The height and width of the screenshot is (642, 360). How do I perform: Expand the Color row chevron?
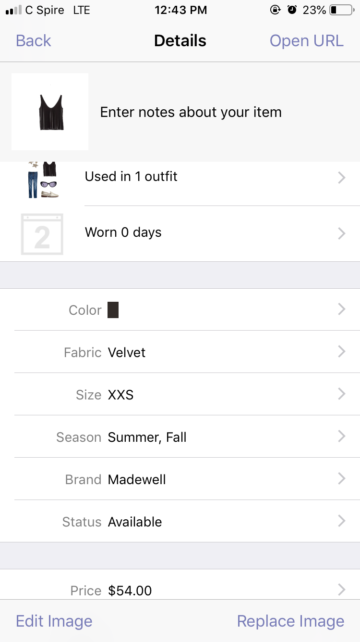(x=341, y=309)
